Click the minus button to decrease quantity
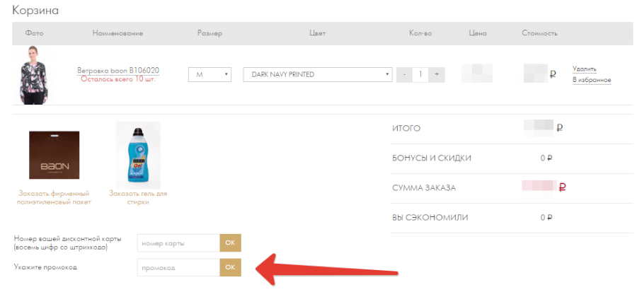637x292 pixels. pyautogui.click(x=404, y=74)
